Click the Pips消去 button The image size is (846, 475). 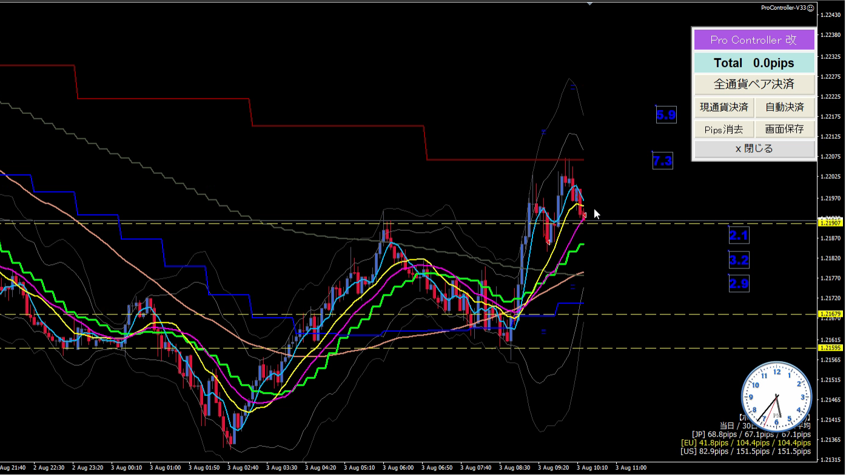pos(724,129)
